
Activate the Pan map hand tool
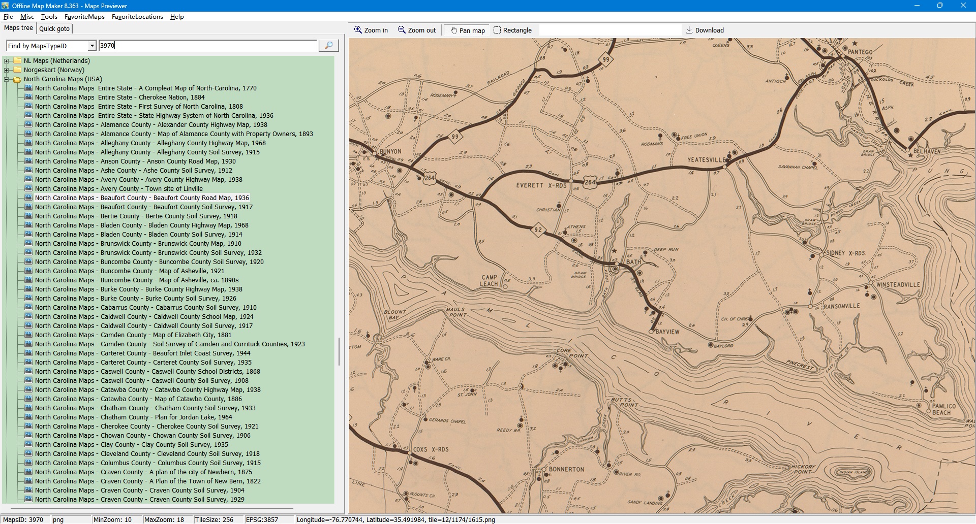pyautogui.click(x=467, y=30)
